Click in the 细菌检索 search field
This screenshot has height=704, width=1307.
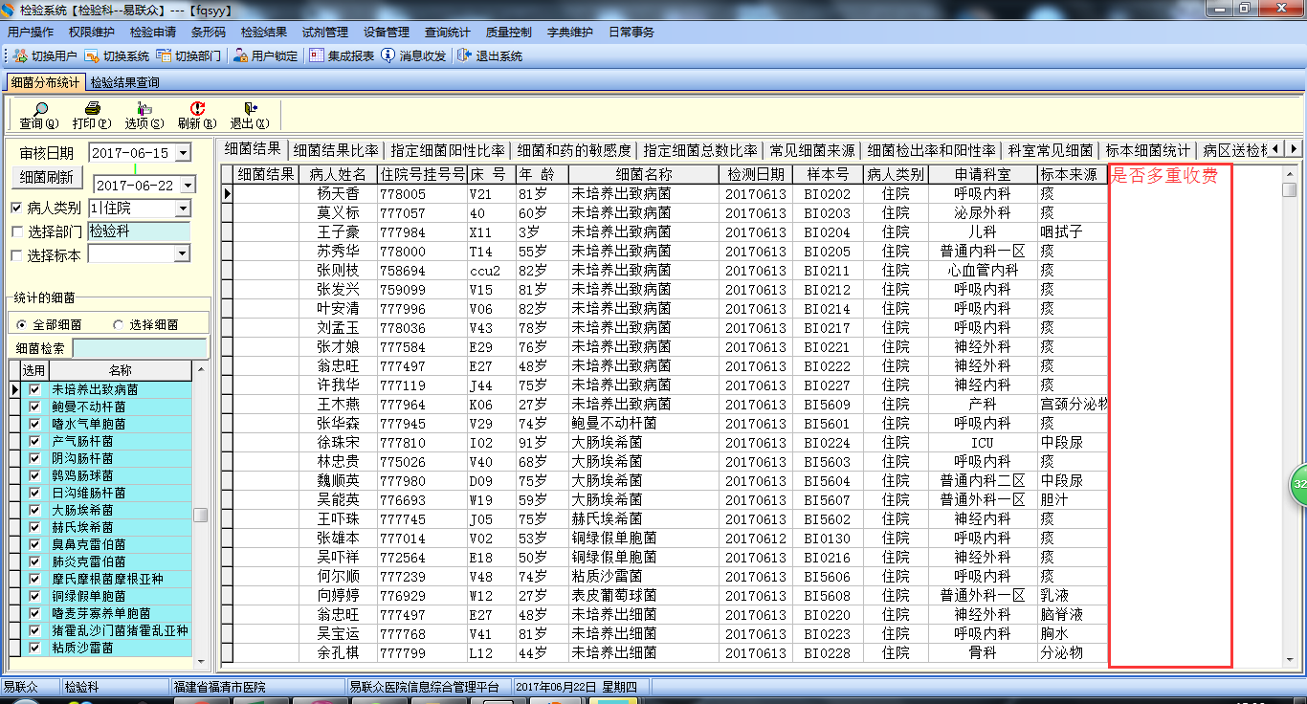[x=139, y=348]
